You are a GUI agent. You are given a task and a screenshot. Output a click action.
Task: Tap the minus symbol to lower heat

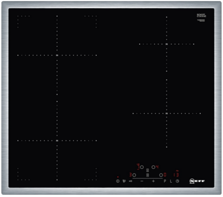coord(142,181)
